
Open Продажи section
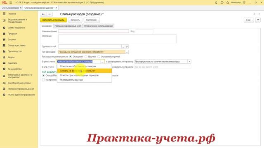pyautogui.click(x=12, y=34)
